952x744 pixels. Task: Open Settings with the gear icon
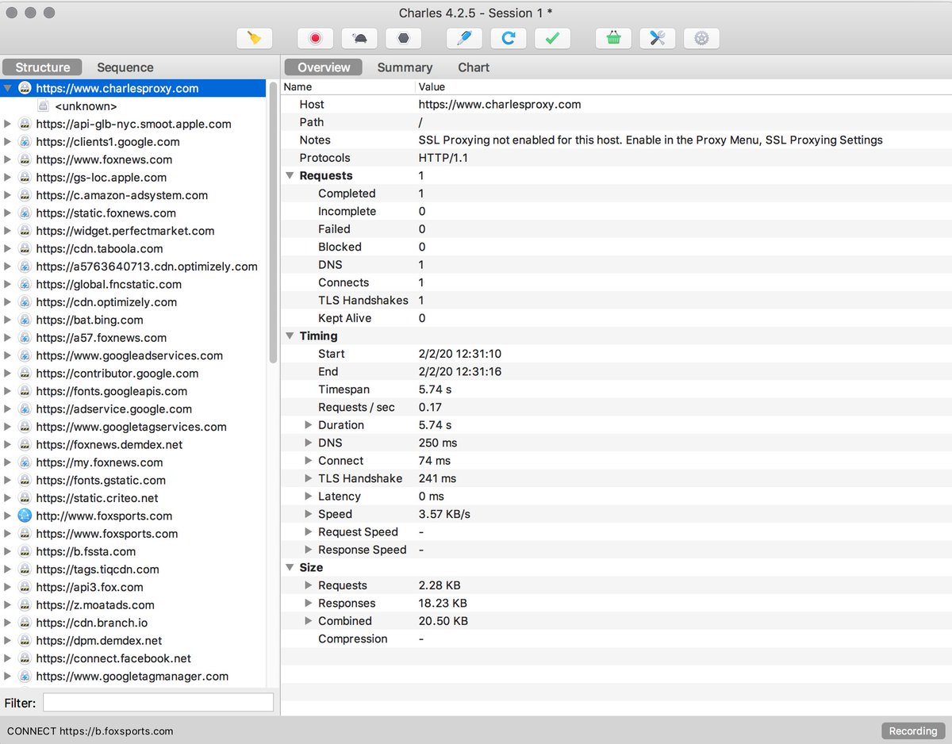click(701, 37)
